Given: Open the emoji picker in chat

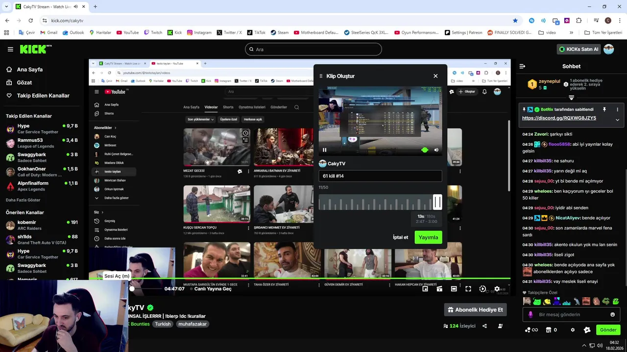Looking at the screenshot, I should pyautogui.click(x=612, y=314).
